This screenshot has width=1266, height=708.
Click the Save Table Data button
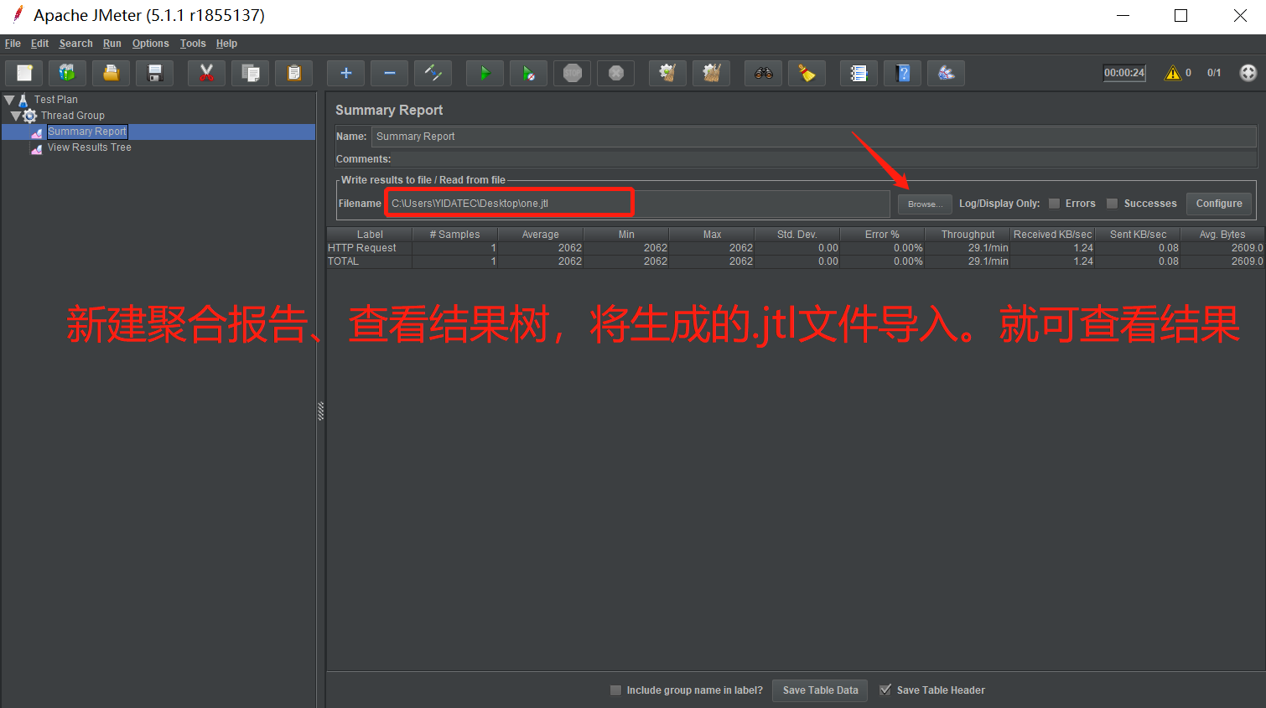[820, 690]
